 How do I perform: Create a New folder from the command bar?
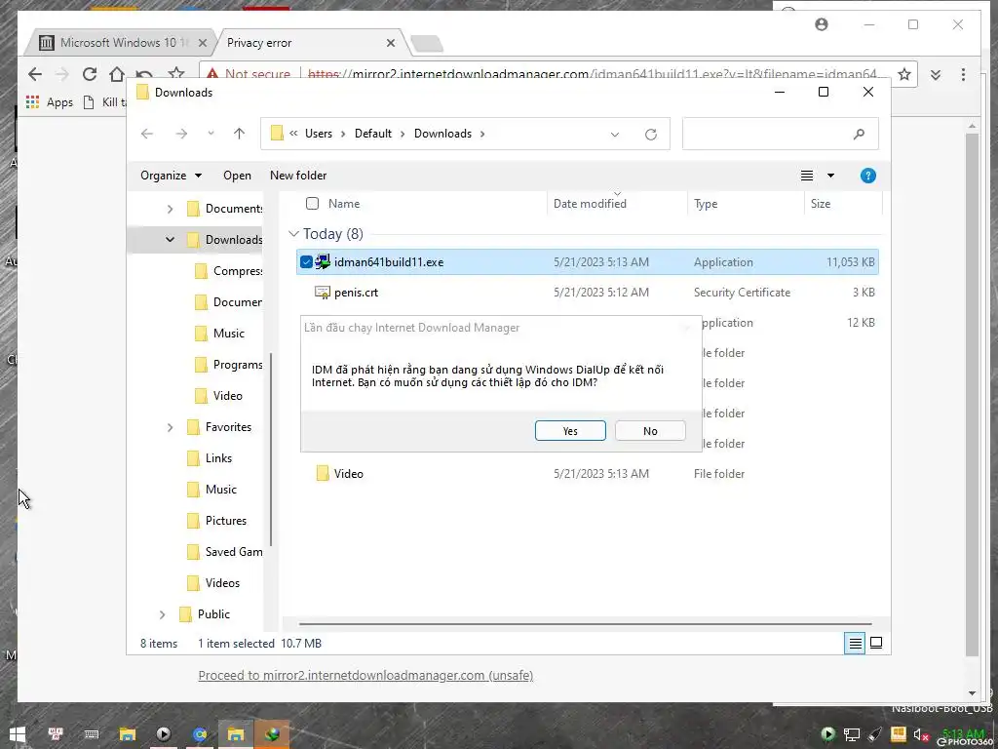point(298,176)
